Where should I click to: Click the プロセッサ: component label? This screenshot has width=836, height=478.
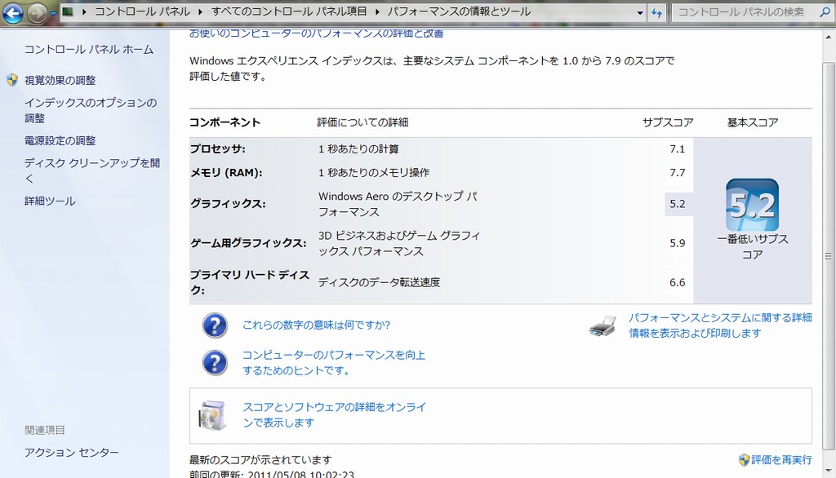(x=217, y=148)
